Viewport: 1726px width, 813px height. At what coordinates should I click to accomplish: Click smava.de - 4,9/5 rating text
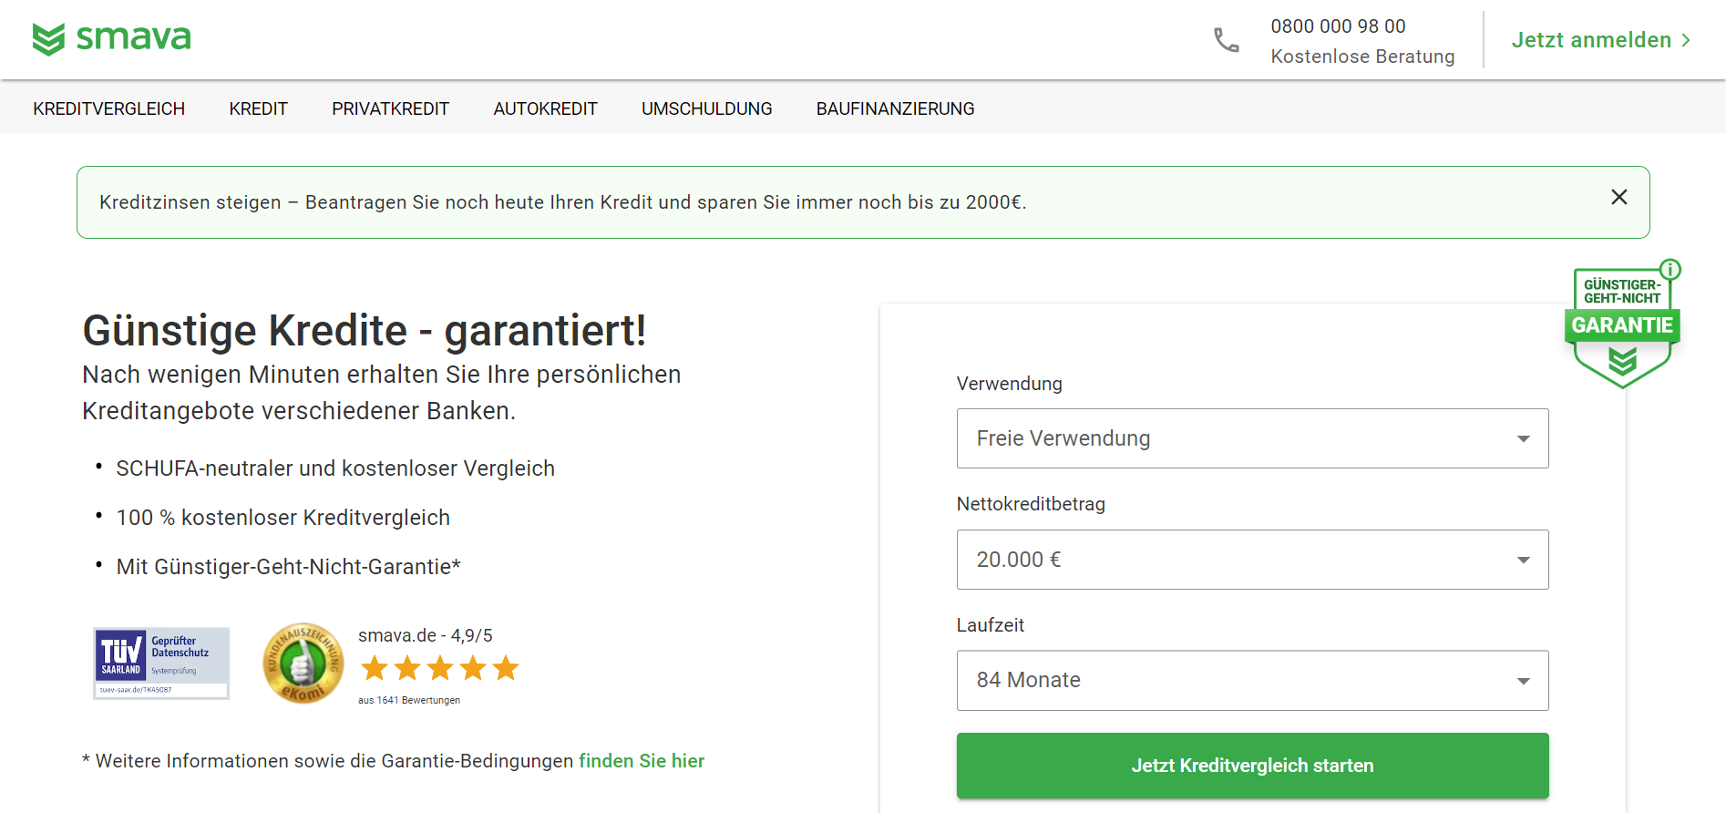[x=426, y=635]
